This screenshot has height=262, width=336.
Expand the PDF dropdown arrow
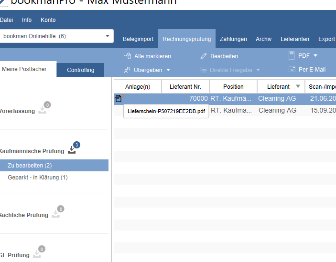click(315, 56)
